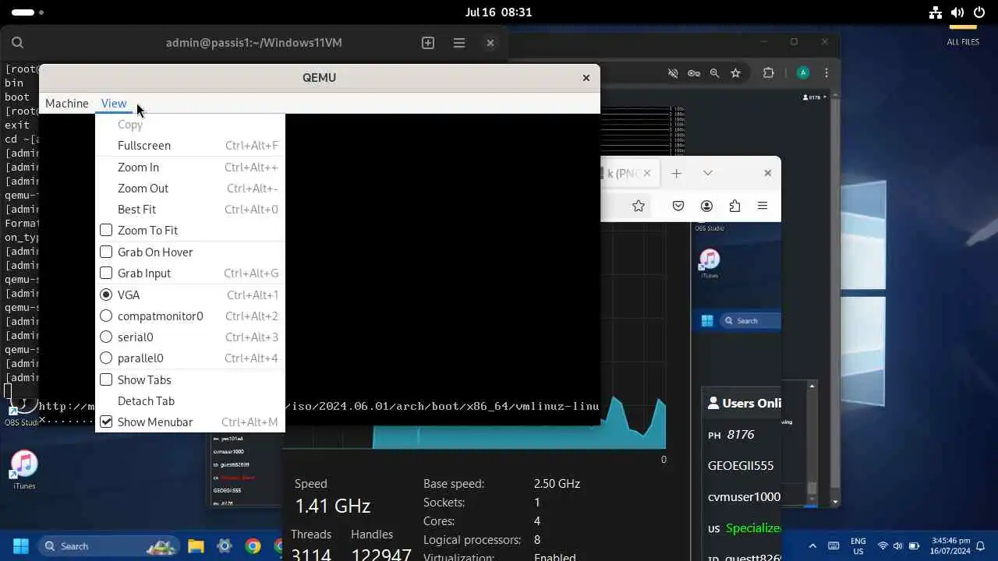
Task: Select the parallel0 radio option
Action: click(106, 358)
